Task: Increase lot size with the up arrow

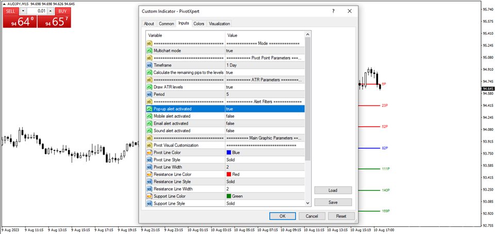Action: click(51, 11)
